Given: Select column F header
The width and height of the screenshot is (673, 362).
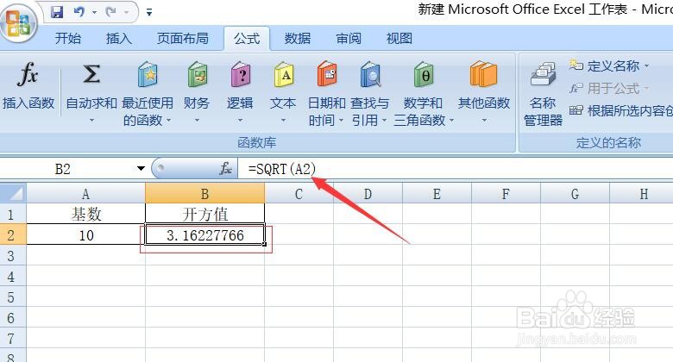Looking at the screenshot, I should click(x=506, y=194).
